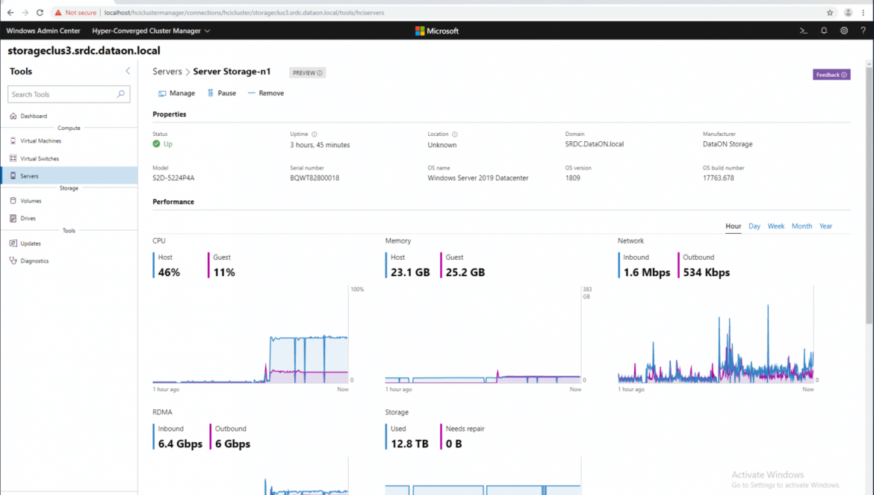Click the Manage button
Viewport: 874px width, 495px height.
pos(177,93)
